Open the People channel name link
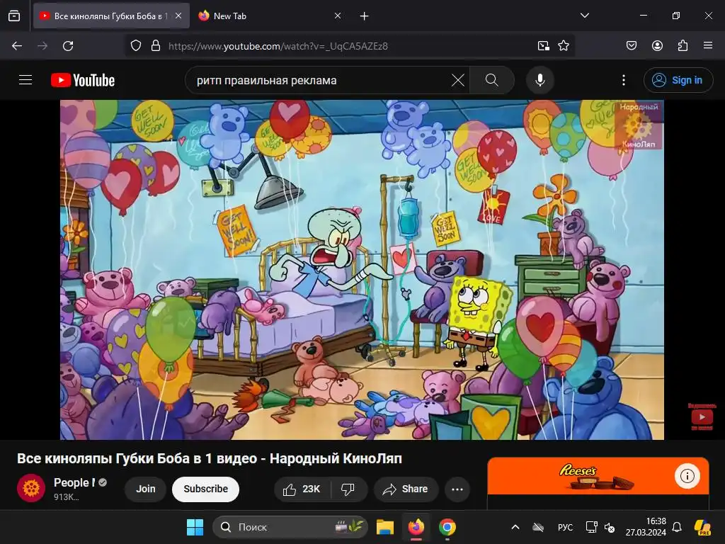Image resolution: width=725 pixels, height=544 pixels. coord(74,482)
